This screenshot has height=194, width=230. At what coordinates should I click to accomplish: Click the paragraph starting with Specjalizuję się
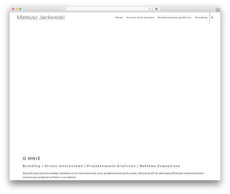(x=113, y=175)
